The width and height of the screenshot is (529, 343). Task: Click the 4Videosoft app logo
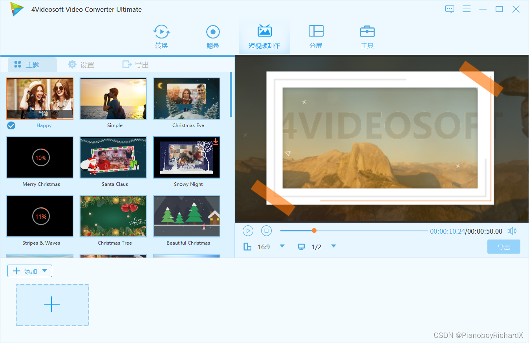17,9
